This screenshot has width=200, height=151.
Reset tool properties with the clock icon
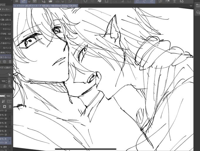pos(5,86)
